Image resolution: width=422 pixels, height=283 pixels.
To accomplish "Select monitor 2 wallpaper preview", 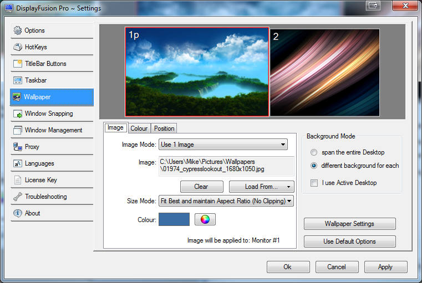I will [325, 73].
